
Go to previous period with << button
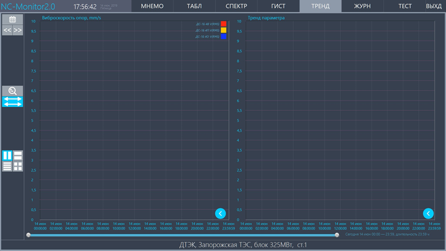[x=8, y=30]
